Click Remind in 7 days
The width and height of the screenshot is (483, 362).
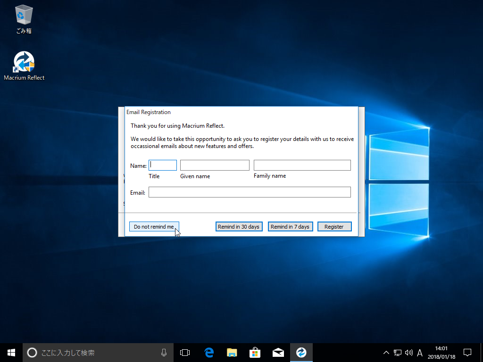(x=290, y=227)
